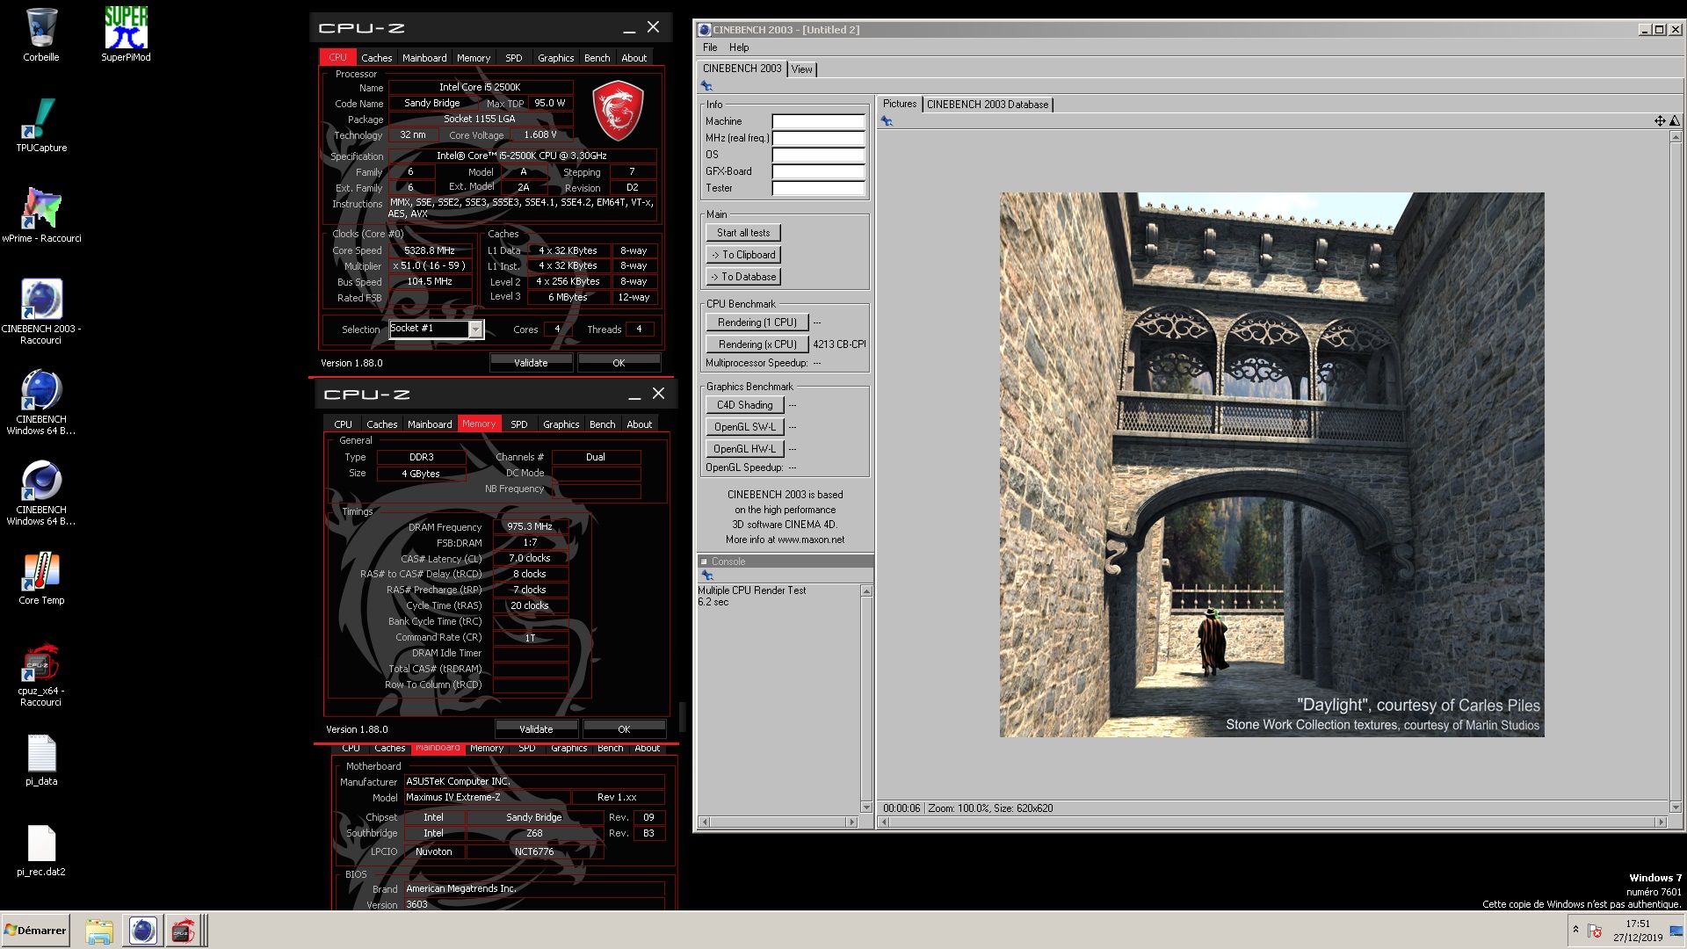Click the pushpin icon under the Pictures tab

coord(887,121)
